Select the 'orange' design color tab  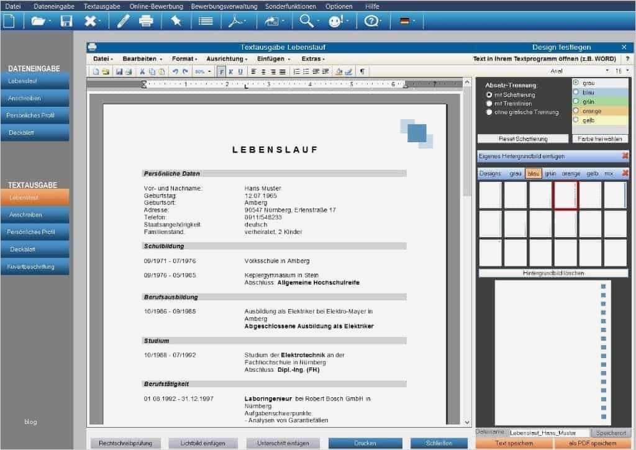tap(571, 174)
